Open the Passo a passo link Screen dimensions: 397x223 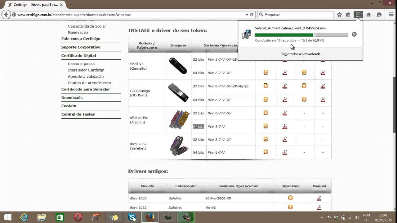click(x=81, y=64)
